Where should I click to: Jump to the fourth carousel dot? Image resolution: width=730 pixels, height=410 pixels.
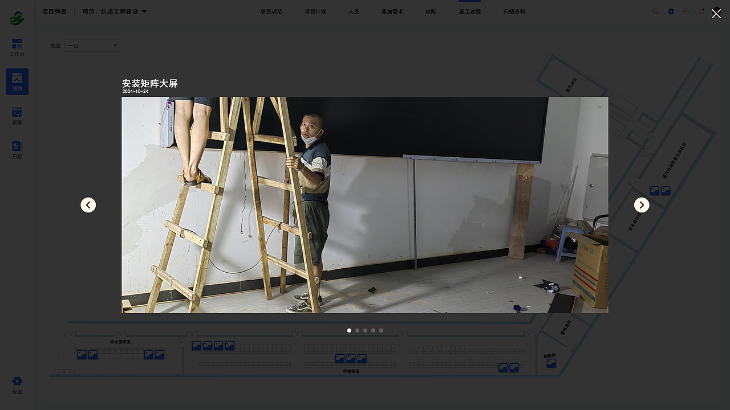(x=373, y=330)
